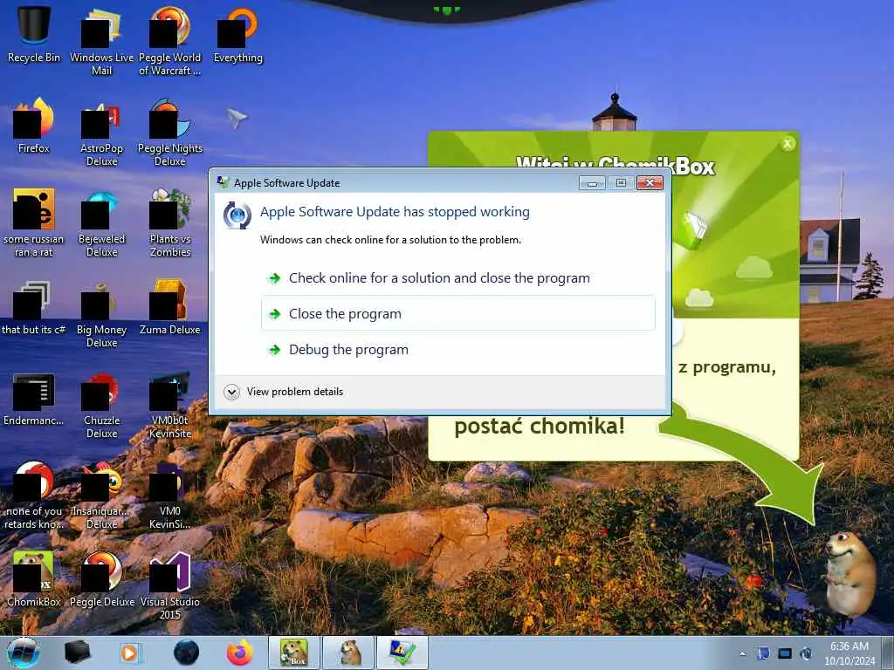Open the round blue icon beside the tray clock

806,653
